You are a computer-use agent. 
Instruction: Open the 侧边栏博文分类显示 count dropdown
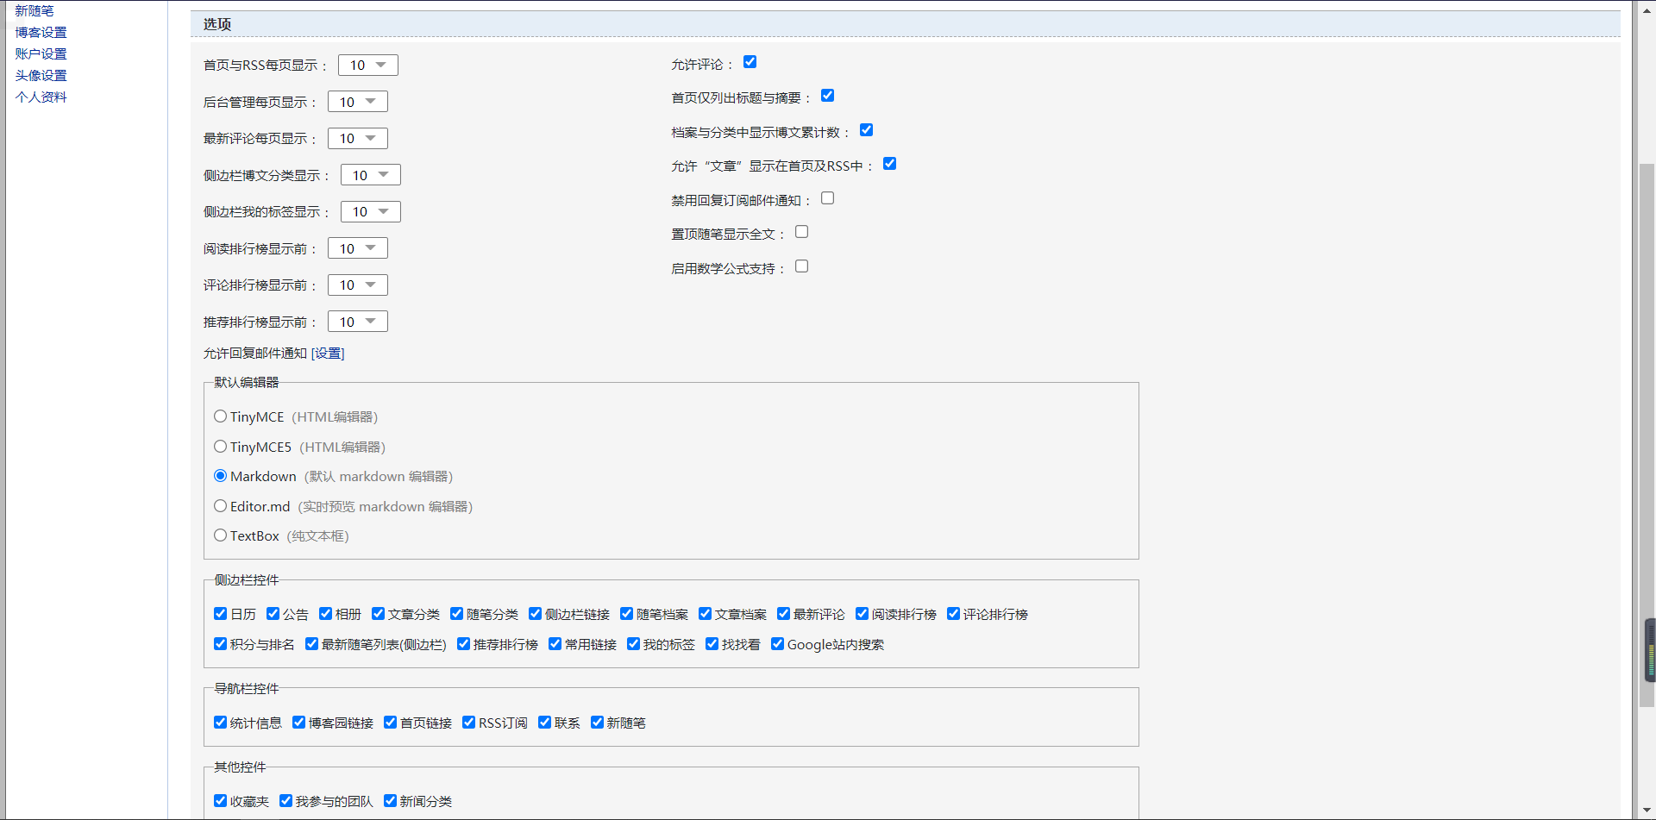(371, 175)
